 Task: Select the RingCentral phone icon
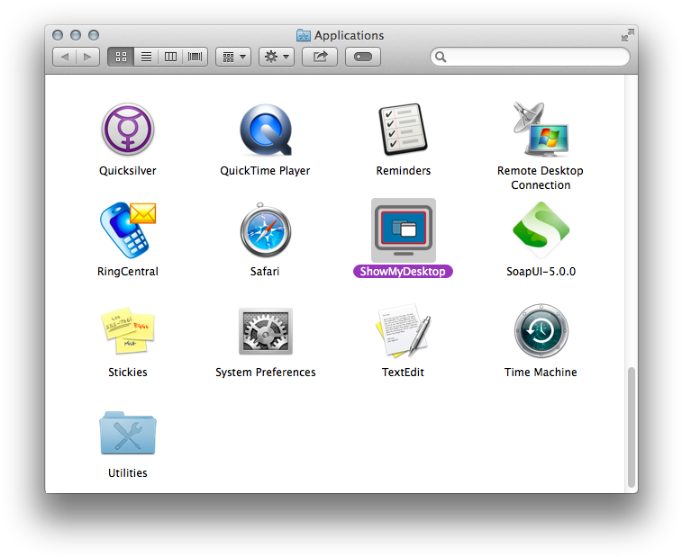click(x=127, y=230)
